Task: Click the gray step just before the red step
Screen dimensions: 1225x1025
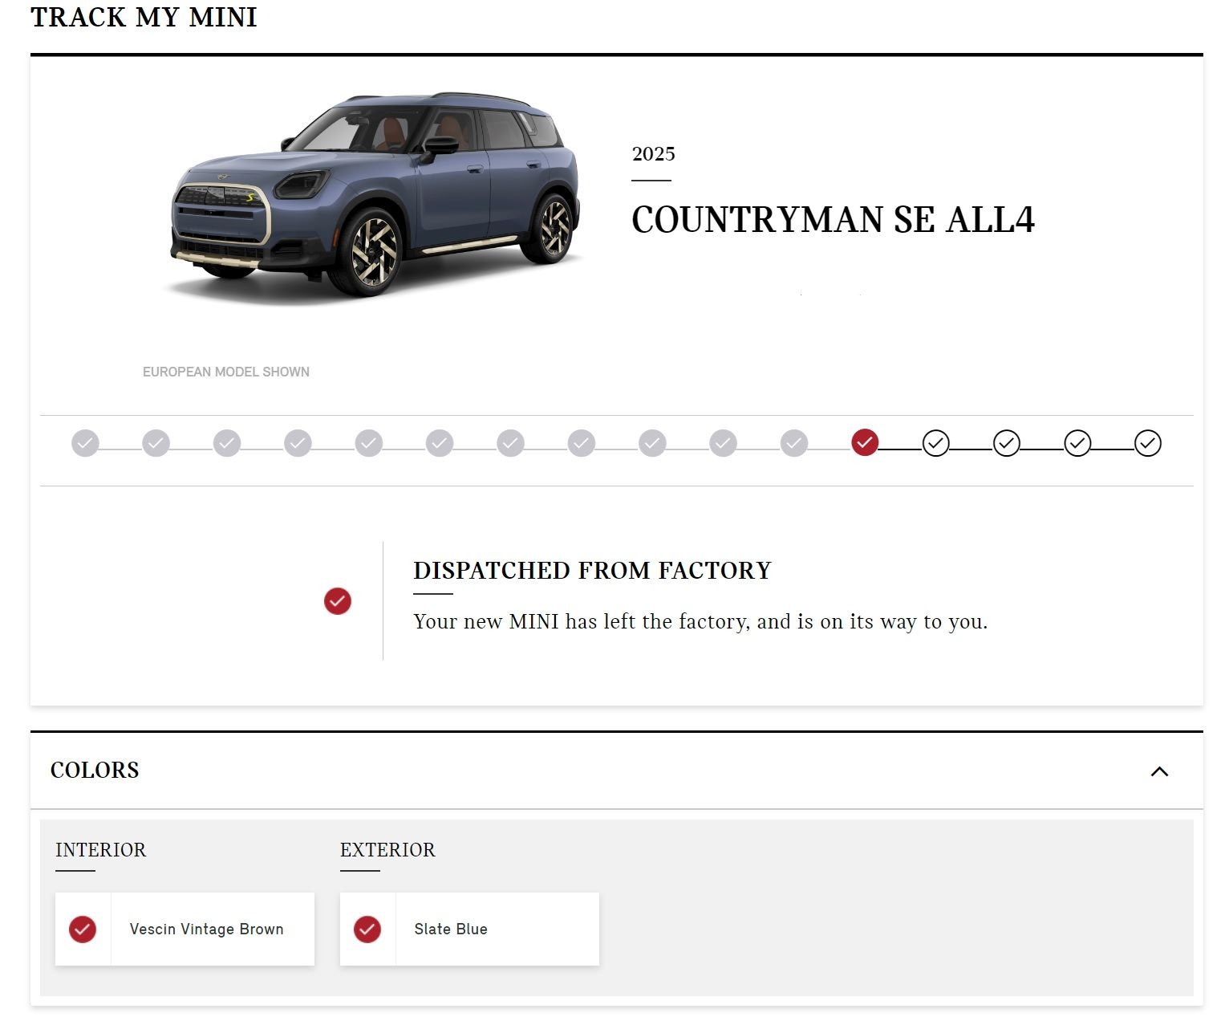Action: point(793,443)
